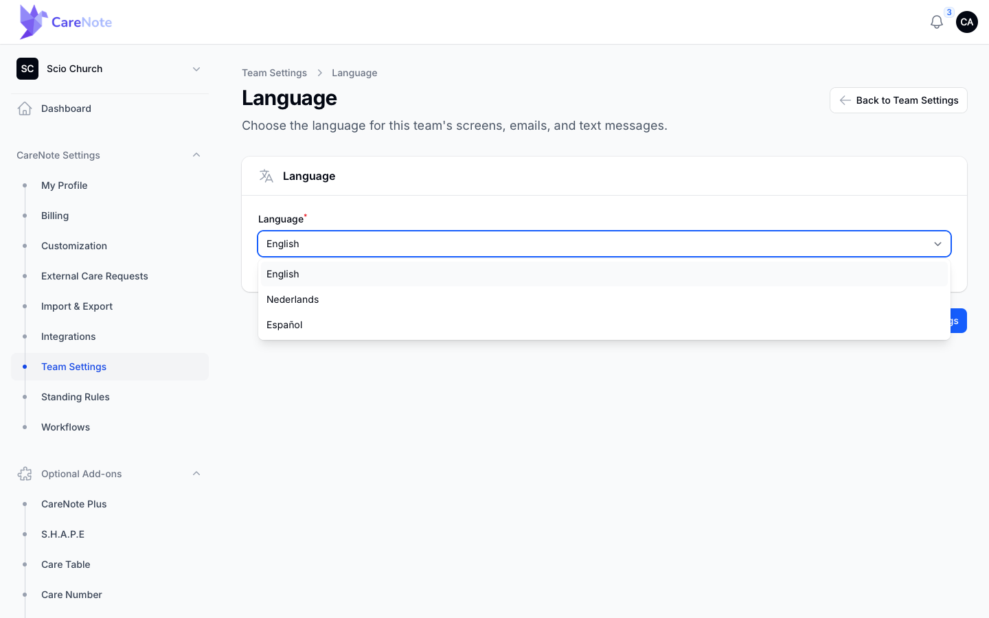Open External Care Requests

110,276
